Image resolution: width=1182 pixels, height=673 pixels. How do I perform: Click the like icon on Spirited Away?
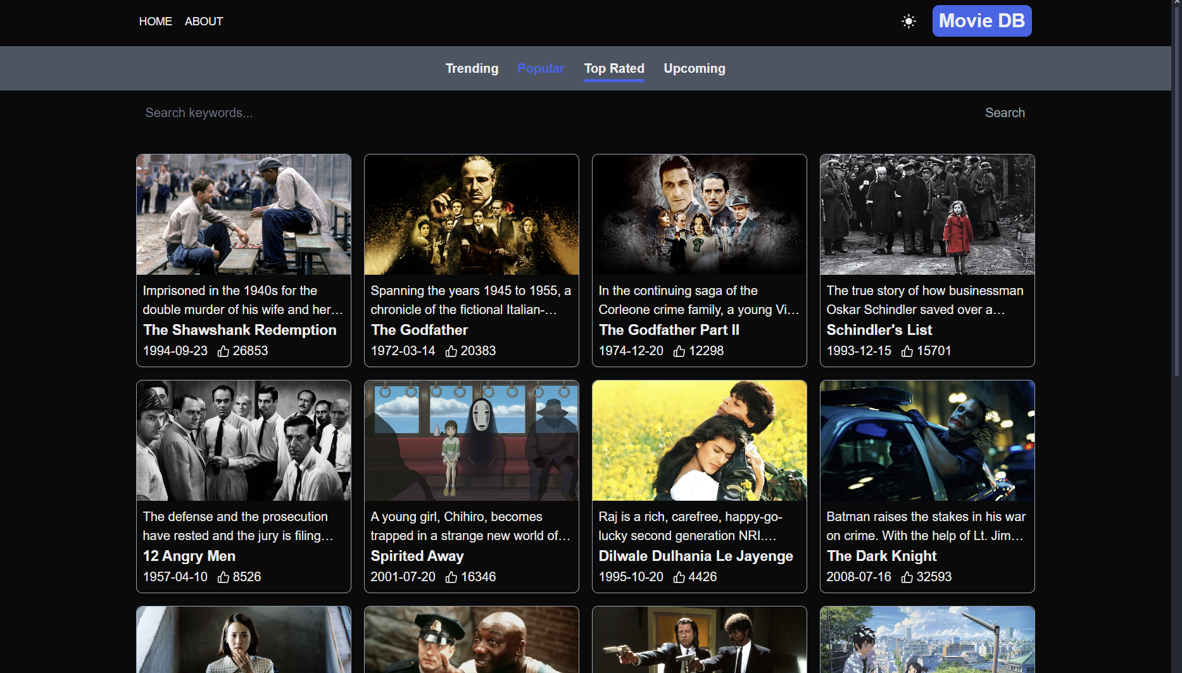click(x=451, y=577)
